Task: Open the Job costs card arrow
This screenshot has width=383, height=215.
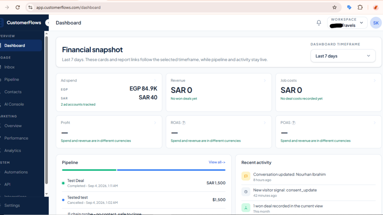Action: 375,80
